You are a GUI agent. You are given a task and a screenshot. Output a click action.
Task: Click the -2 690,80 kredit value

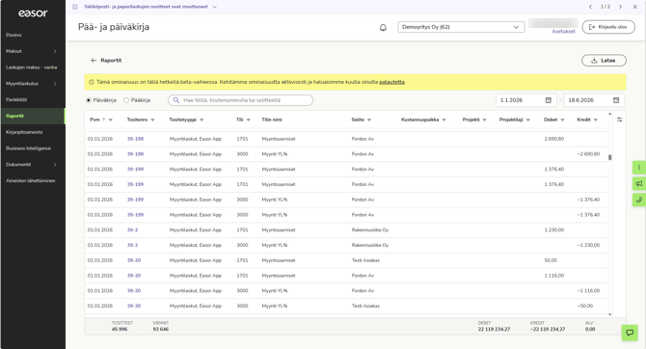pos(588,154)
